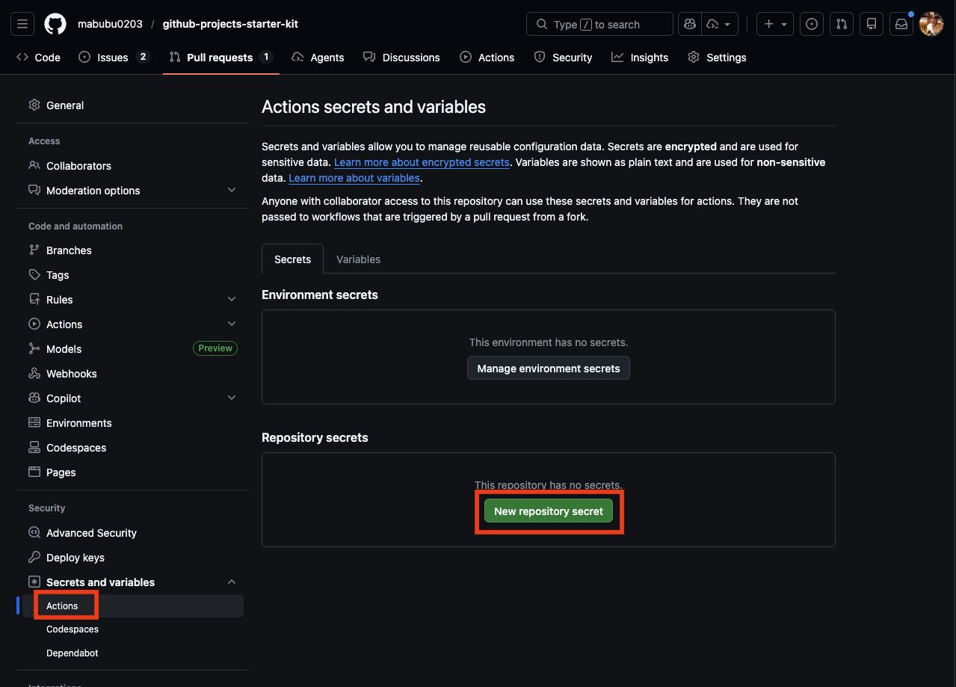This screenshot has width=956, height=687.
Task: Open the Copilot agents dropdown in the header
Action: pos(719,24)
